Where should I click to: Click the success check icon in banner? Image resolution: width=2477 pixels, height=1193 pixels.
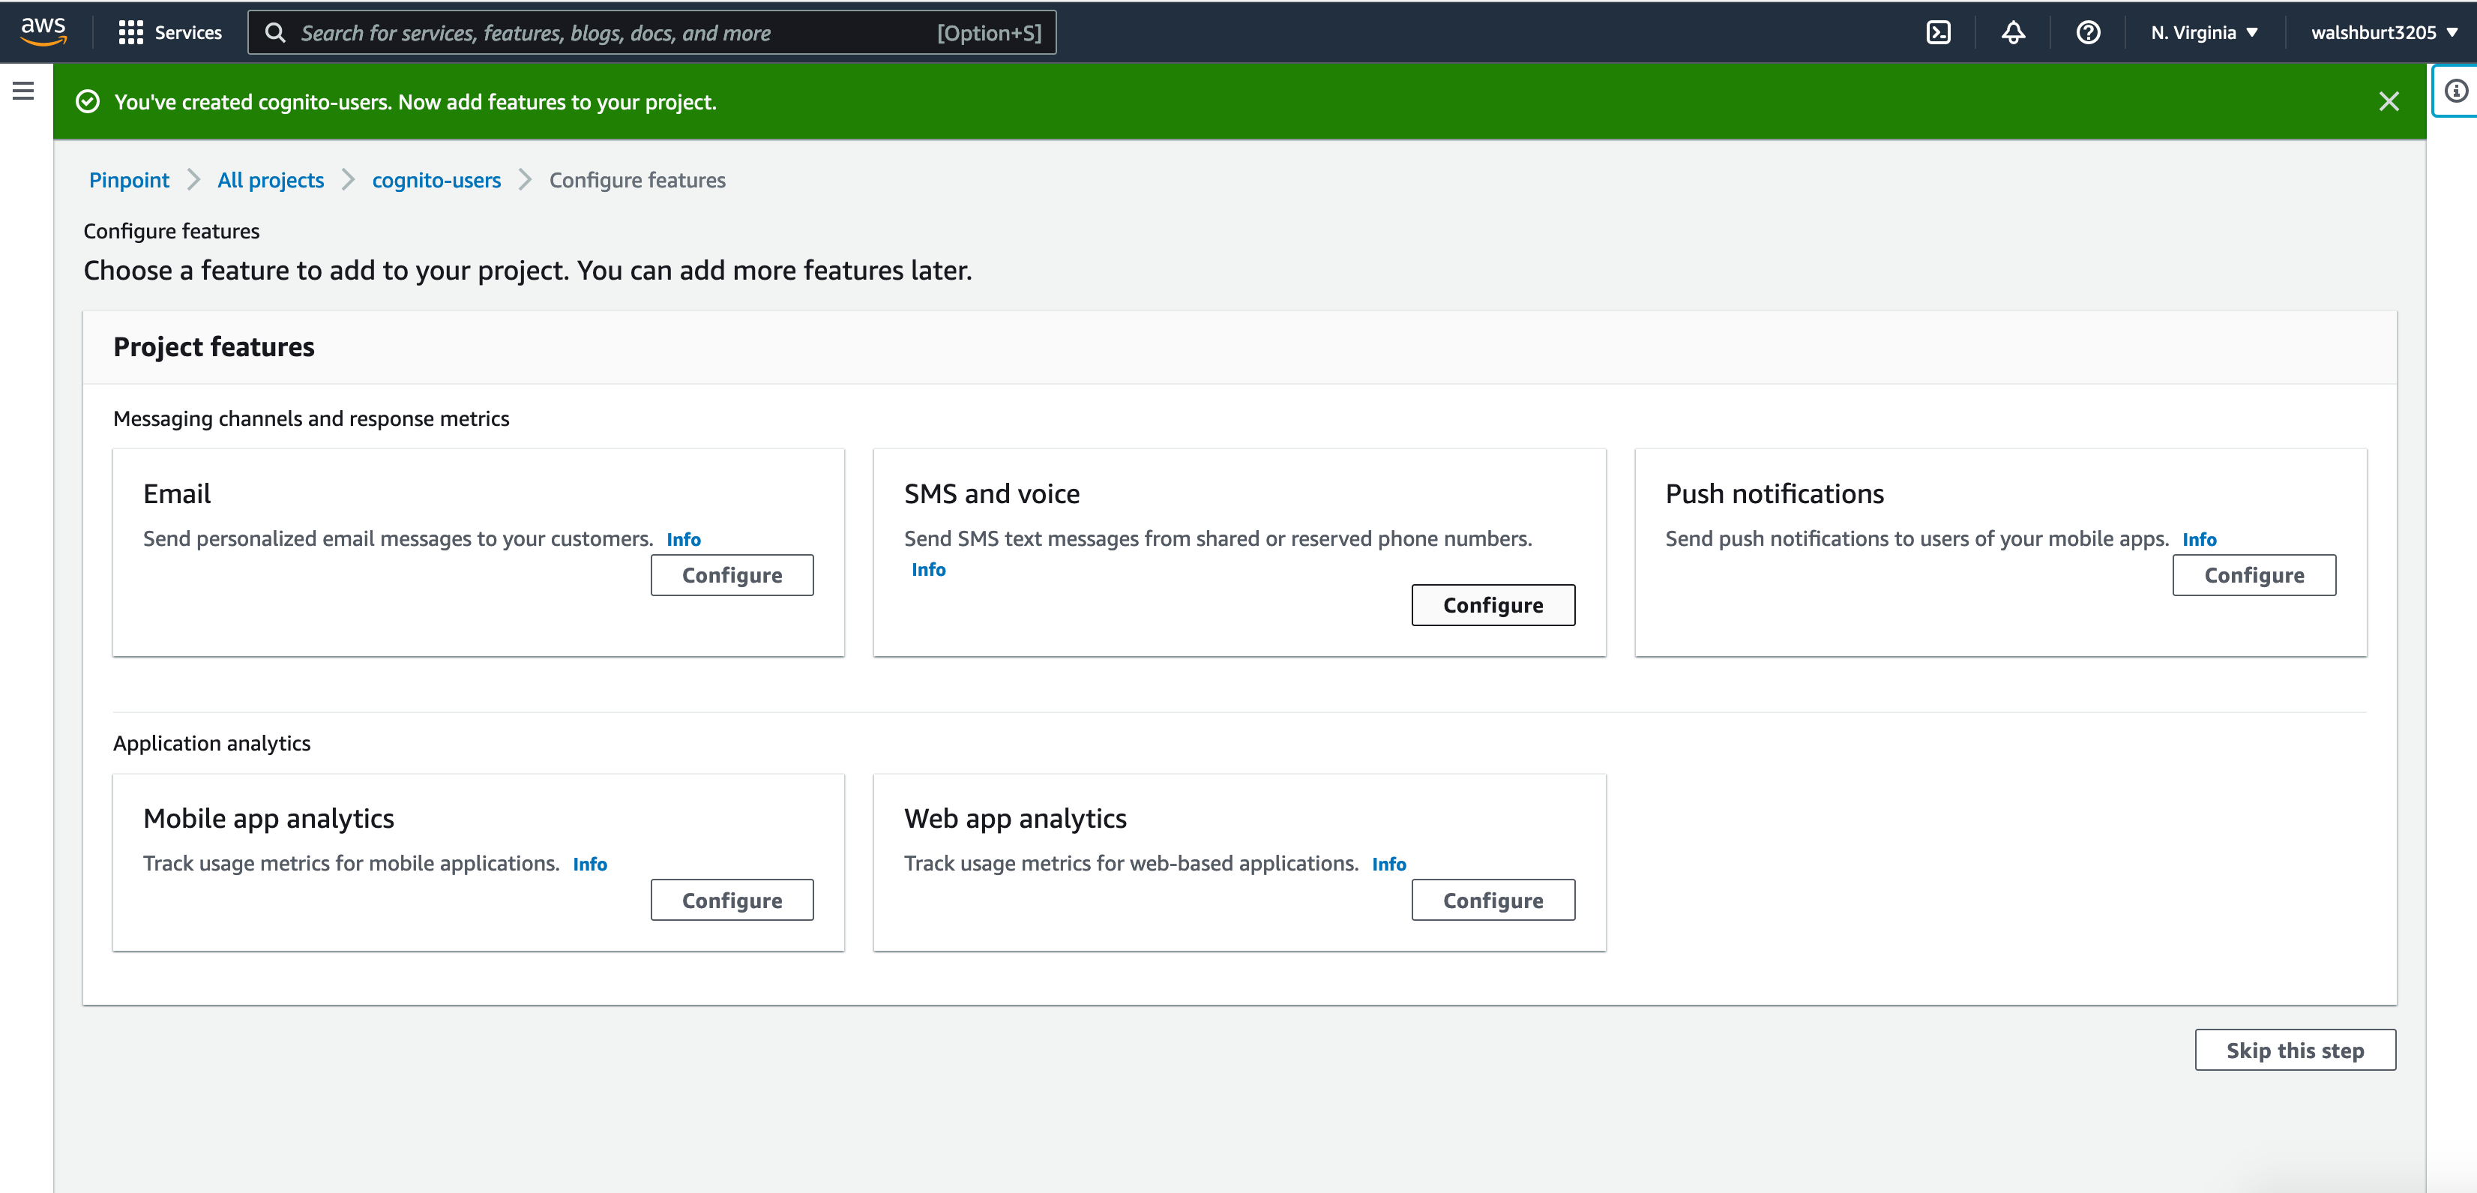point(88,101)
